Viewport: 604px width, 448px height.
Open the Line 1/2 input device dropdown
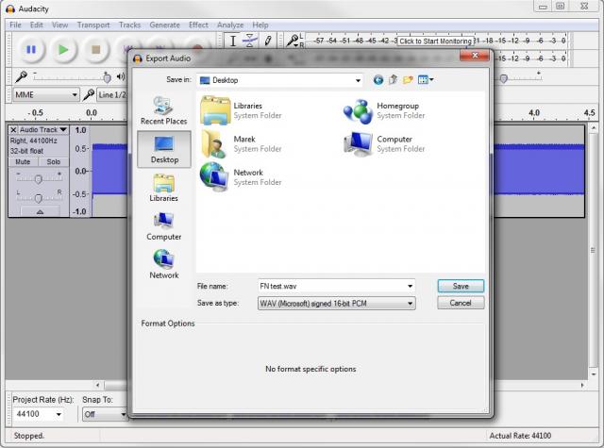point(111,94)
